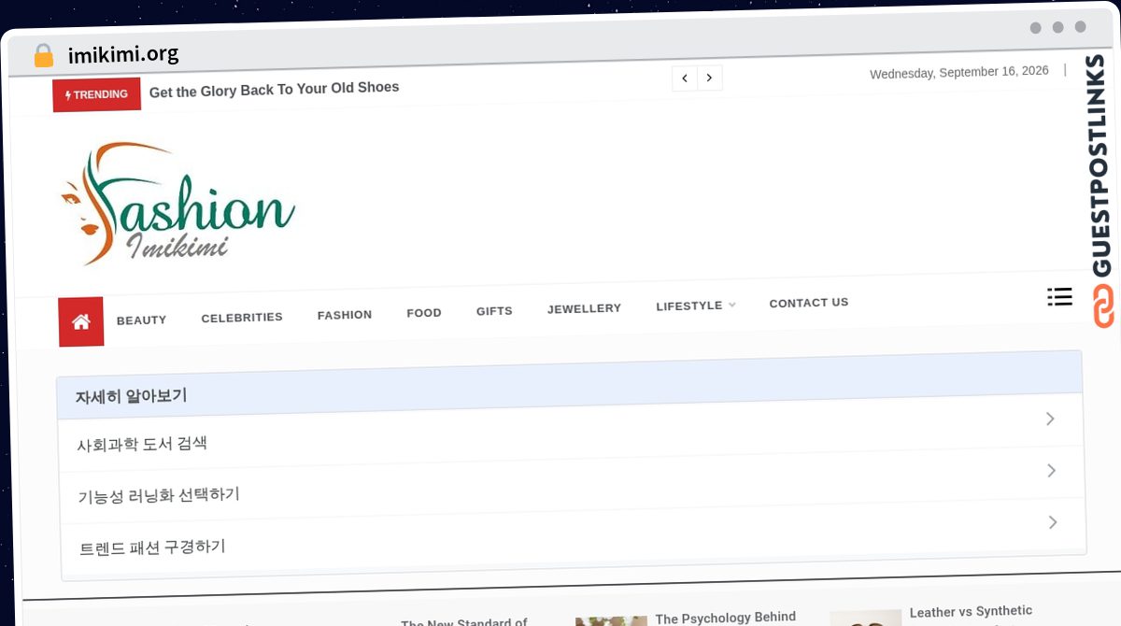This screenshot has height=626, width=1121.
Task: Open the Beauty menu item
Action: coord(142,320)
